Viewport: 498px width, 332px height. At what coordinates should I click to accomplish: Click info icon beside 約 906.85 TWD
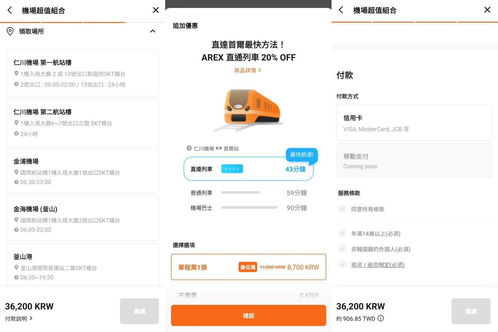pyautogui.click(x=381, y=318)
